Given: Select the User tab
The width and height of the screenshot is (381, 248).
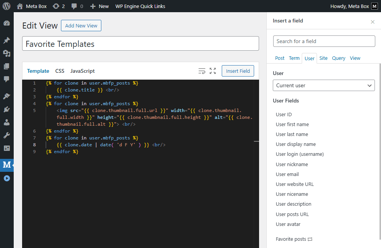Looking at the screenshot, I should [x=309, y=58].
